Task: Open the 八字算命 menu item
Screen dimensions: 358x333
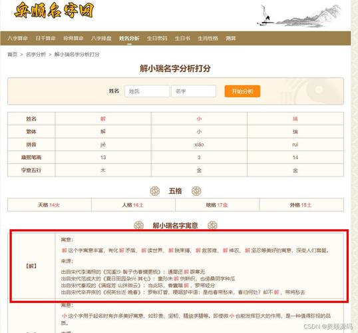Action: (17, 38)
